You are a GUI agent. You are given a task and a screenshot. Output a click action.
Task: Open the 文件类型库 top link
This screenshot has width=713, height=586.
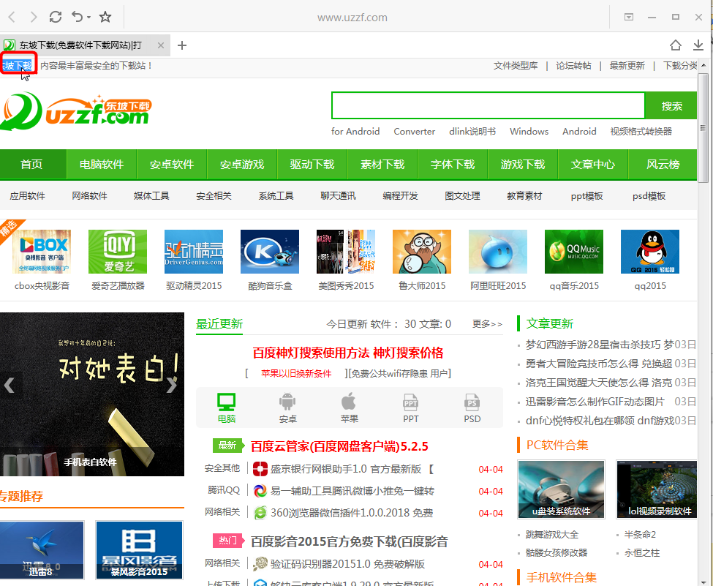(x=516, y=66)
